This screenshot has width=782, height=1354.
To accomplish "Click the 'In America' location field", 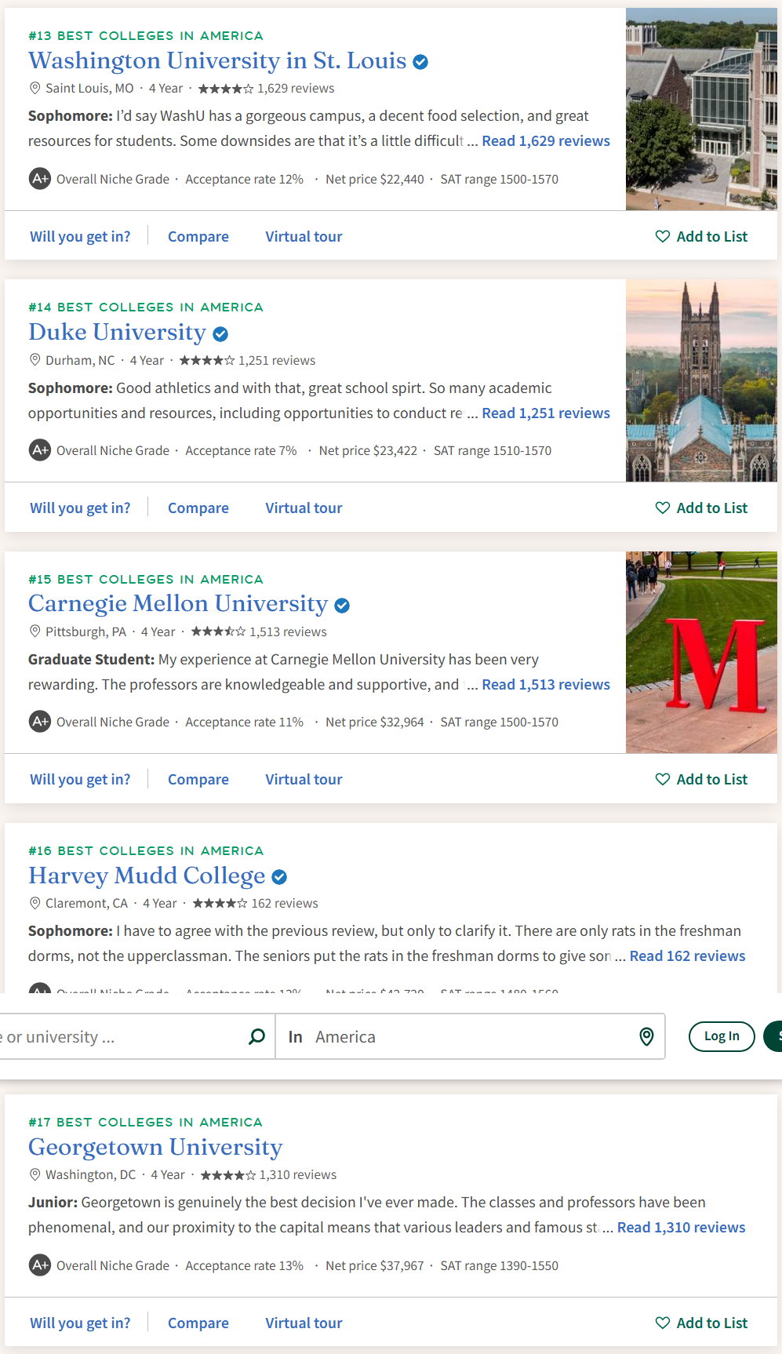I will click(x=470, y=1037).
